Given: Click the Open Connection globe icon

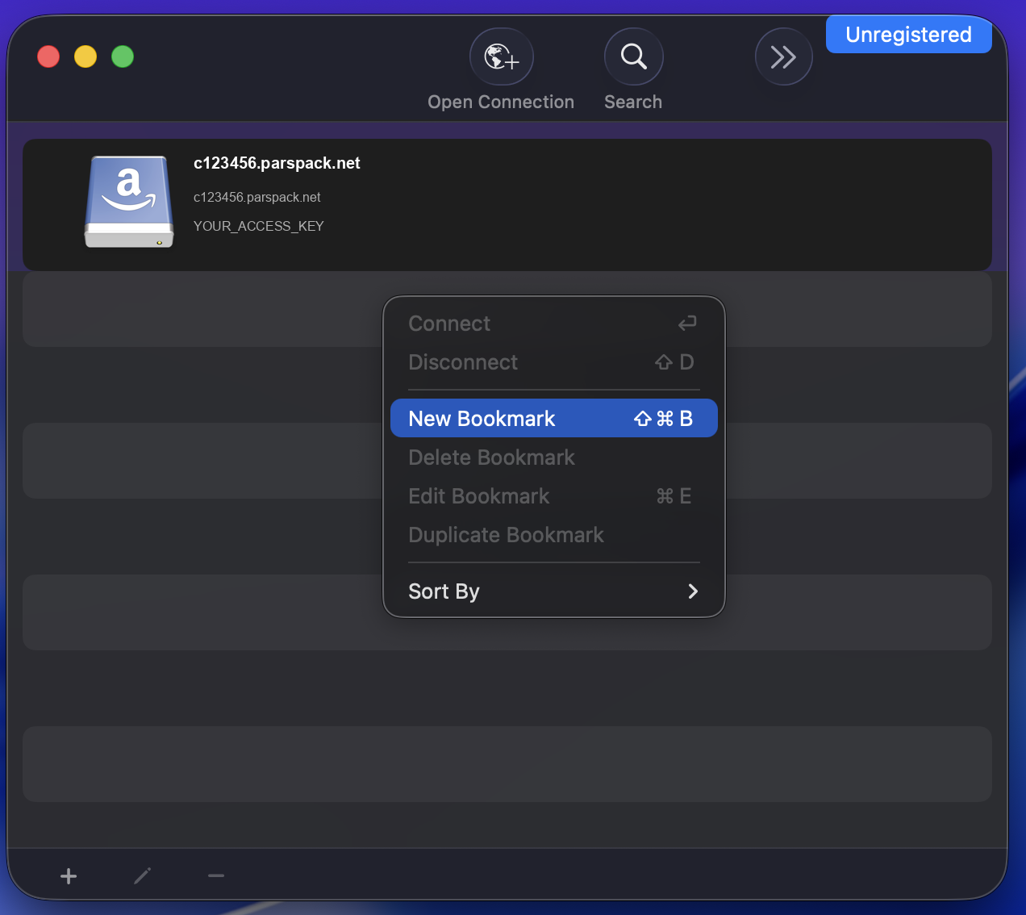Looking at the screenshot, I should tap(501, 57).
